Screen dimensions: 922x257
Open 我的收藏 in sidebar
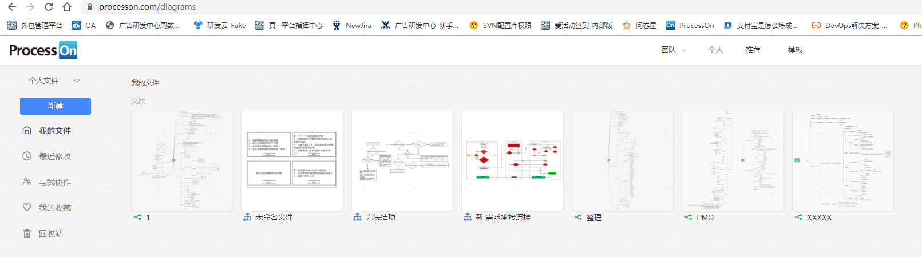coord(55,208)
